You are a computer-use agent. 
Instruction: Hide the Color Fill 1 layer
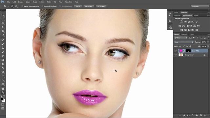tap(176, 51)
